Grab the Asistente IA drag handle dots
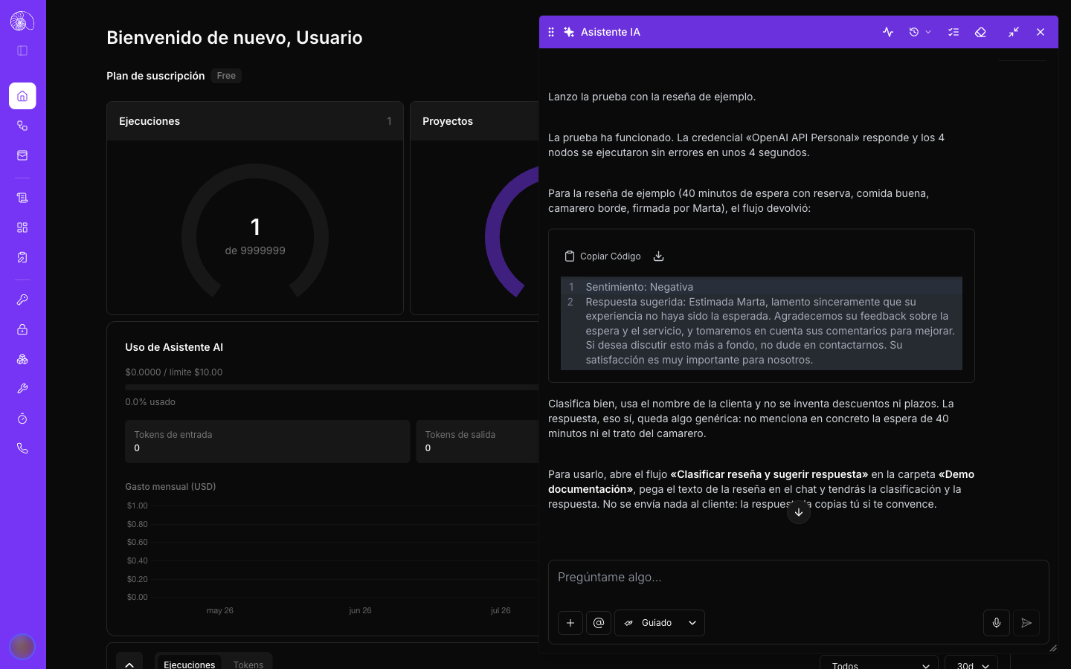Viewport: 1071px width, 669px height. tap(551, 32)
